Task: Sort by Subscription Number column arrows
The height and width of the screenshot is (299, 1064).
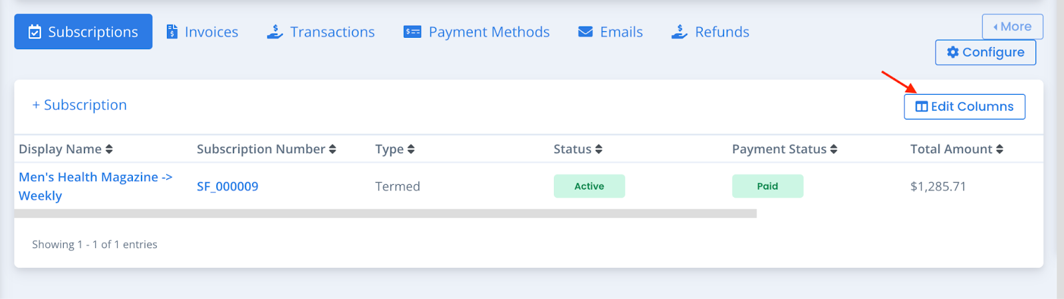Action: point(332,149)
